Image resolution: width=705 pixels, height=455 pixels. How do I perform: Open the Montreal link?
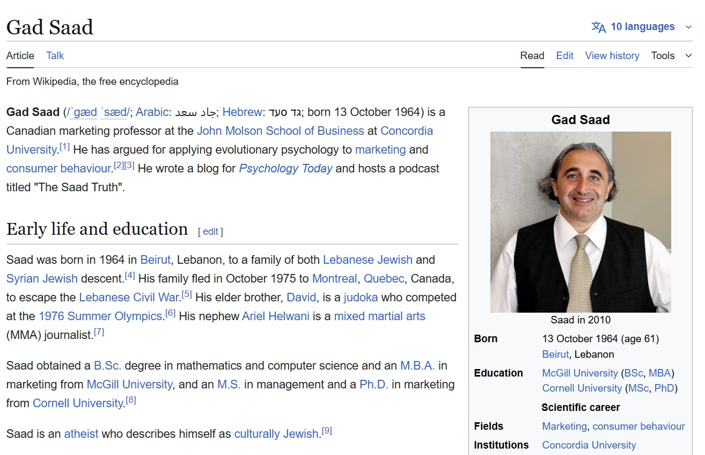[335, 279]
